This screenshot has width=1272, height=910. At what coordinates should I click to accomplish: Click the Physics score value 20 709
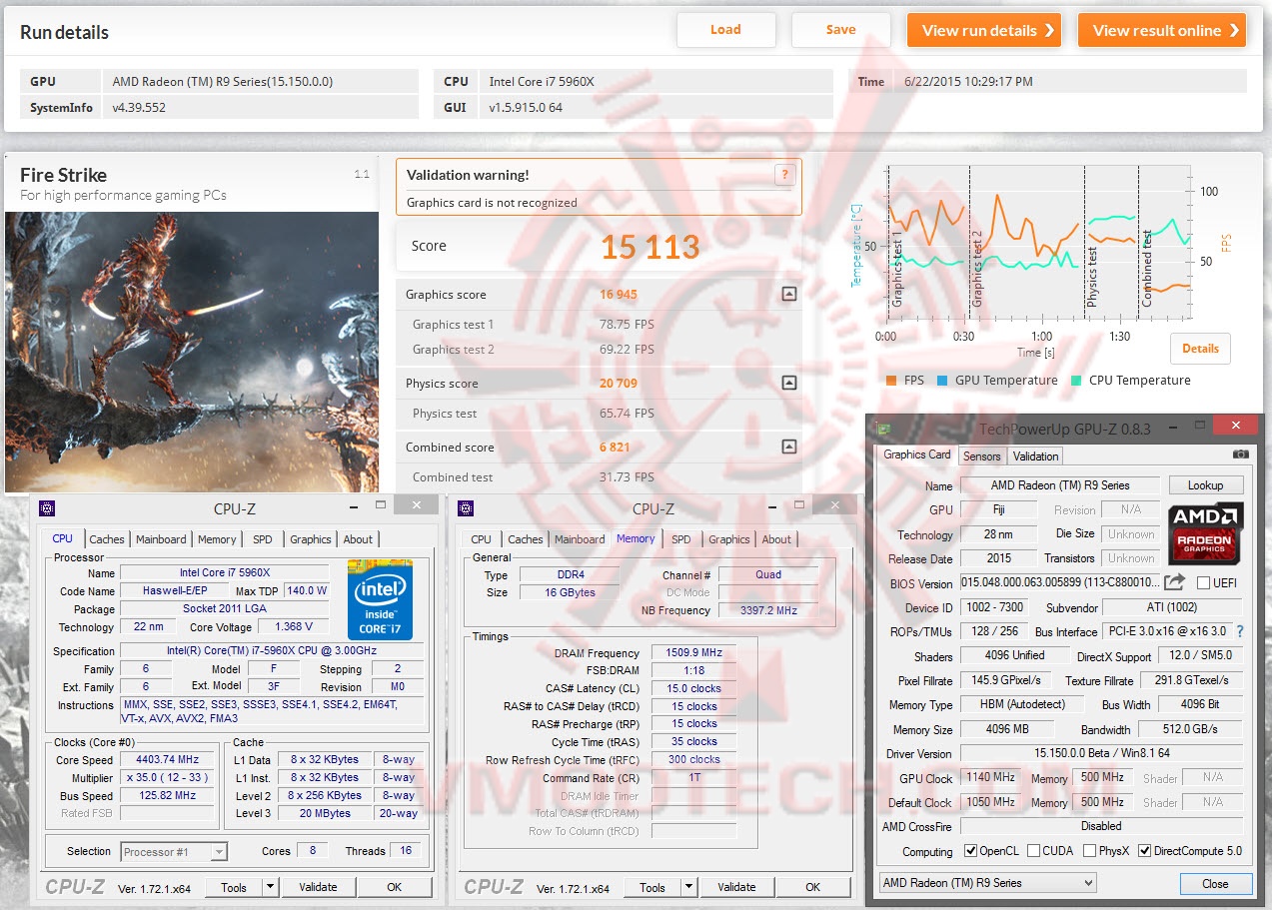tap(619, 384)
